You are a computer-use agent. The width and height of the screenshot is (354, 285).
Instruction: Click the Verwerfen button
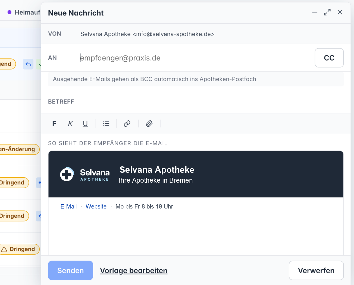(316, 270)
